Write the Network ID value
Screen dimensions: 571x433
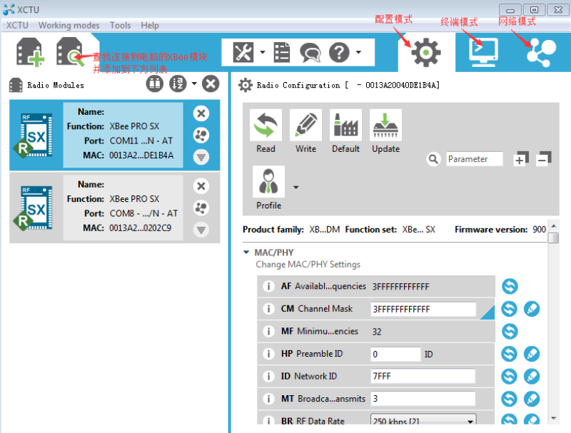pos(532,377)
